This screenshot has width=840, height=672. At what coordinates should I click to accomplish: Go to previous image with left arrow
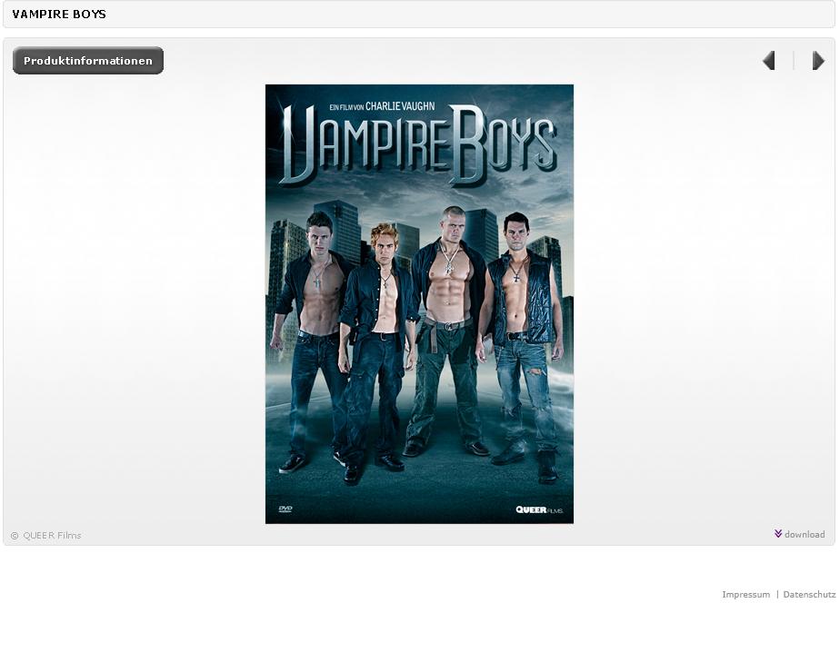click(769, 61)
